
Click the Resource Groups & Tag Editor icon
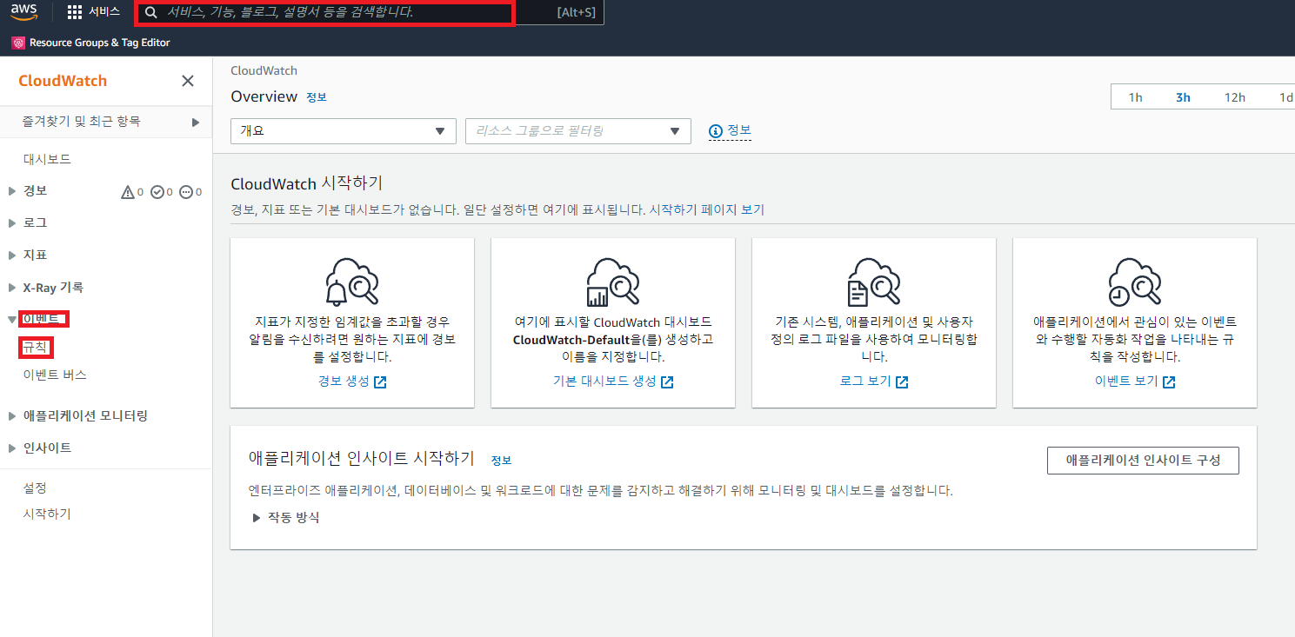(x=18, y=43)
